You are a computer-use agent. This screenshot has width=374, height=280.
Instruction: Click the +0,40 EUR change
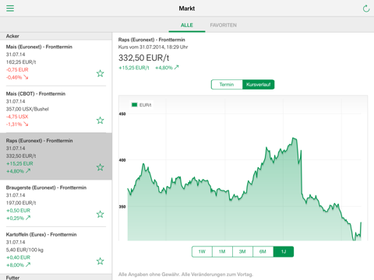[x=18, y=257]
